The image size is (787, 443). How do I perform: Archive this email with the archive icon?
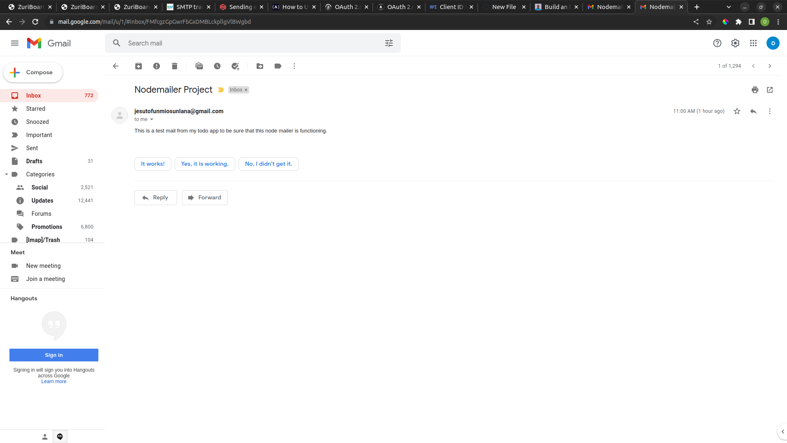pos(139,66)
